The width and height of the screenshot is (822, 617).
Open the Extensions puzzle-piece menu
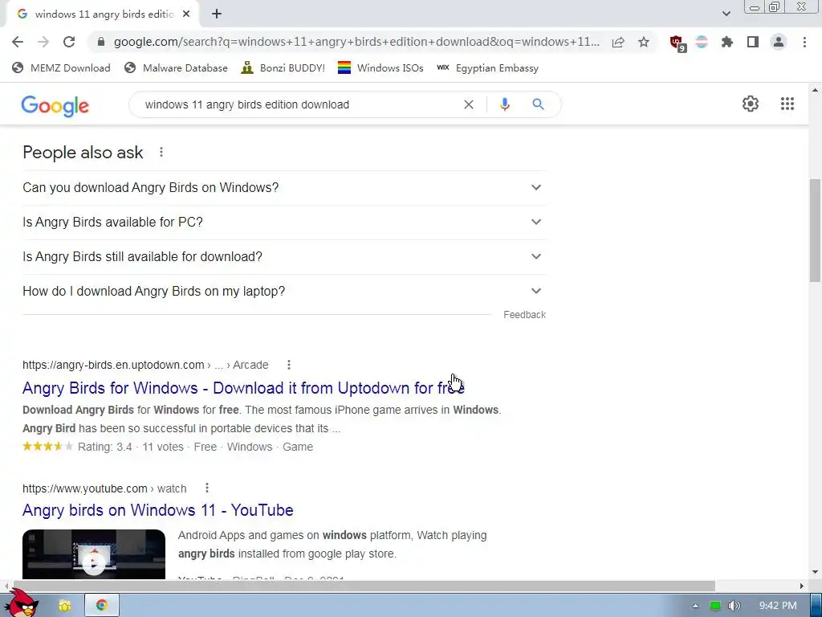click(x=727, y=42)
